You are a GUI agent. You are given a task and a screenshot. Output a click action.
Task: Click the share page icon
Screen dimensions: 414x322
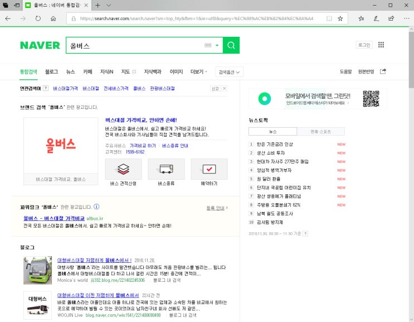[x=391, y=18]
